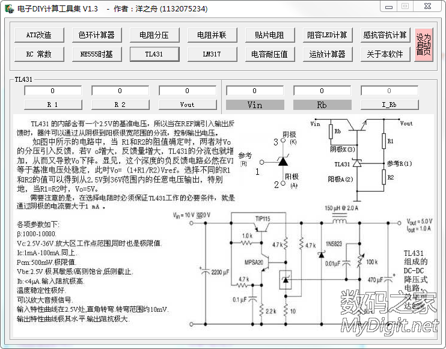Open the 电阻并联 calculator
446x349 pixels.
coord(212,35)
